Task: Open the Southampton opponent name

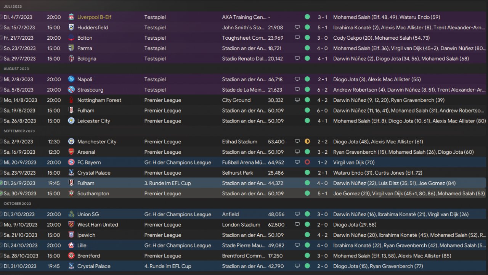Action: click(x=93, y=193)
